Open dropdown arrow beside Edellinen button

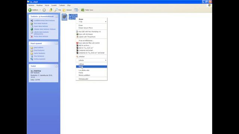pyautogui.click(x=40, y=10)
